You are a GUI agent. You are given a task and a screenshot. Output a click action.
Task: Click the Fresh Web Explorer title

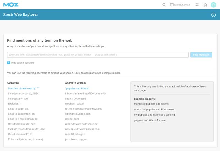tap(21, 15)
